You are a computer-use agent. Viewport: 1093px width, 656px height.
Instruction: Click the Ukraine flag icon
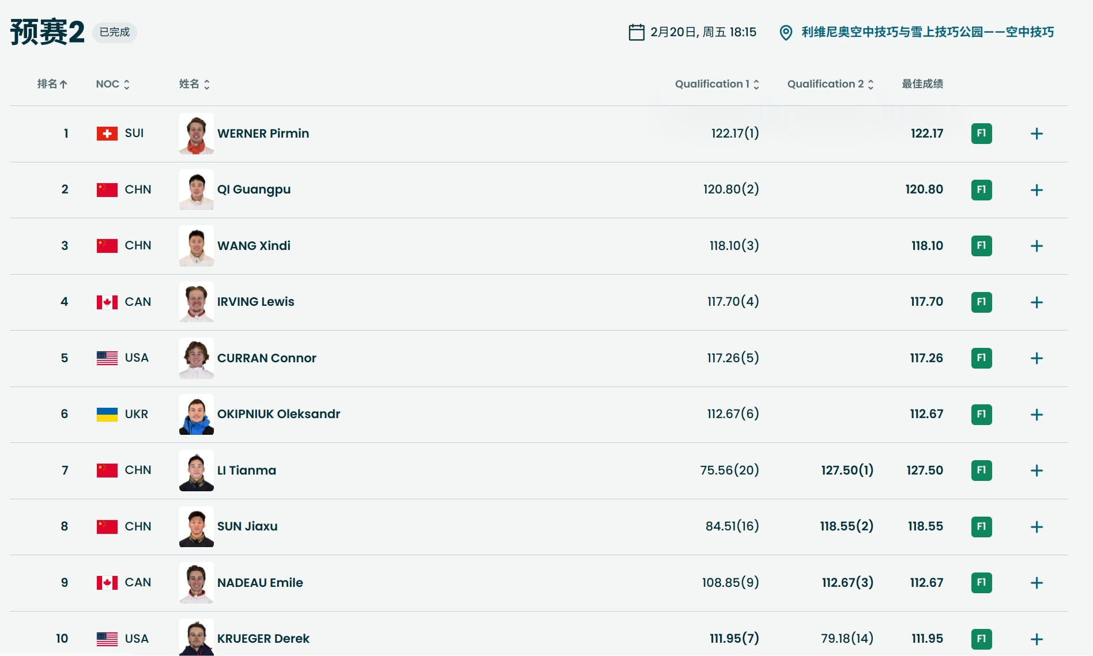point(107,415)
